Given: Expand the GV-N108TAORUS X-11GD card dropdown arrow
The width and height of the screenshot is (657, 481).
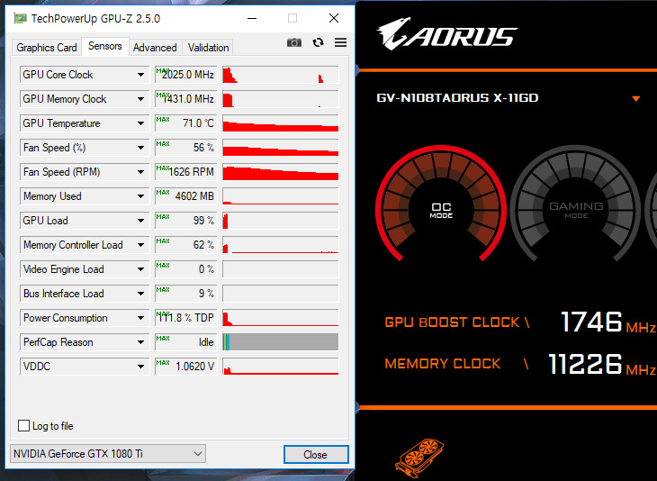Looking at the screenshot, I should click(x=635, y=99).
